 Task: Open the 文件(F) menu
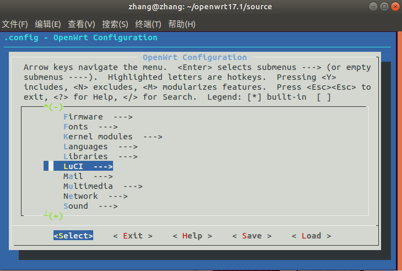[15, 24]
